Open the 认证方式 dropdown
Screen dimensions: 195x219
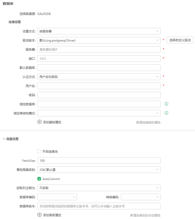point(99,77)
